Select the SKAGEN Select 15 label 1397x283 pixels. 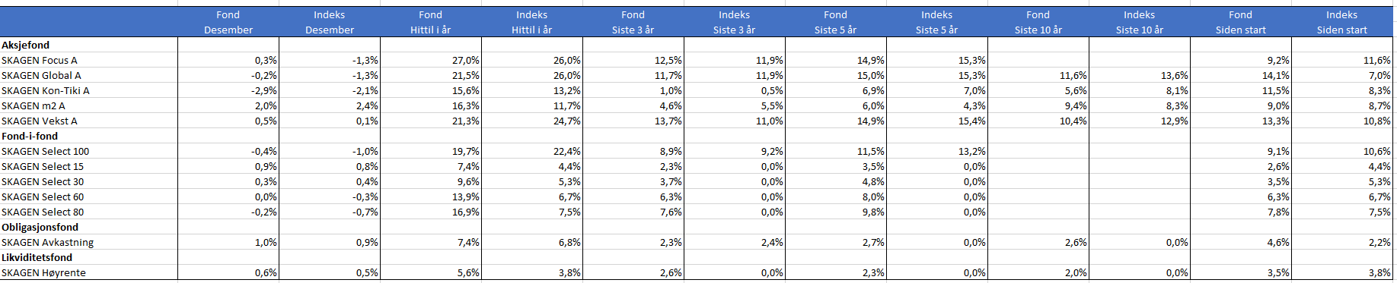(43, 166)
